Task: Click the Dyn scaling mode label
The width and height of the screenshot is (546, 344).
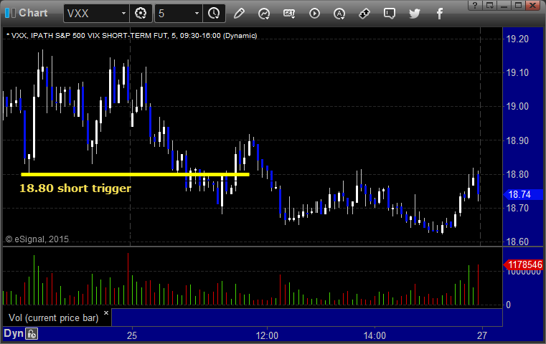Action: point(14,333)
